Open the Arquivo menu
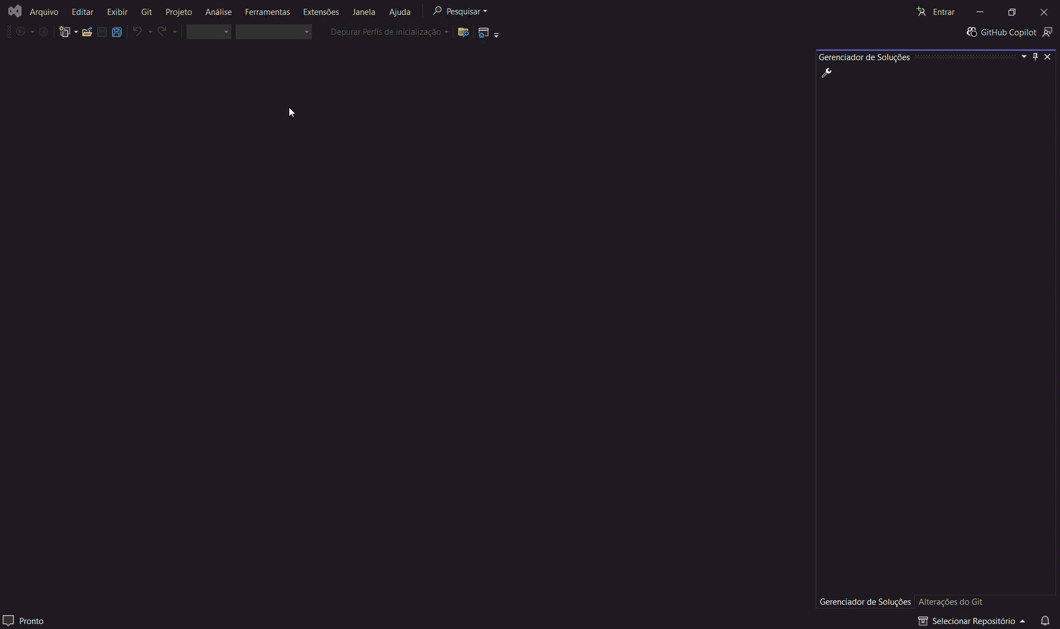Viewport: 1060px width, 629px height. point(44,12)
